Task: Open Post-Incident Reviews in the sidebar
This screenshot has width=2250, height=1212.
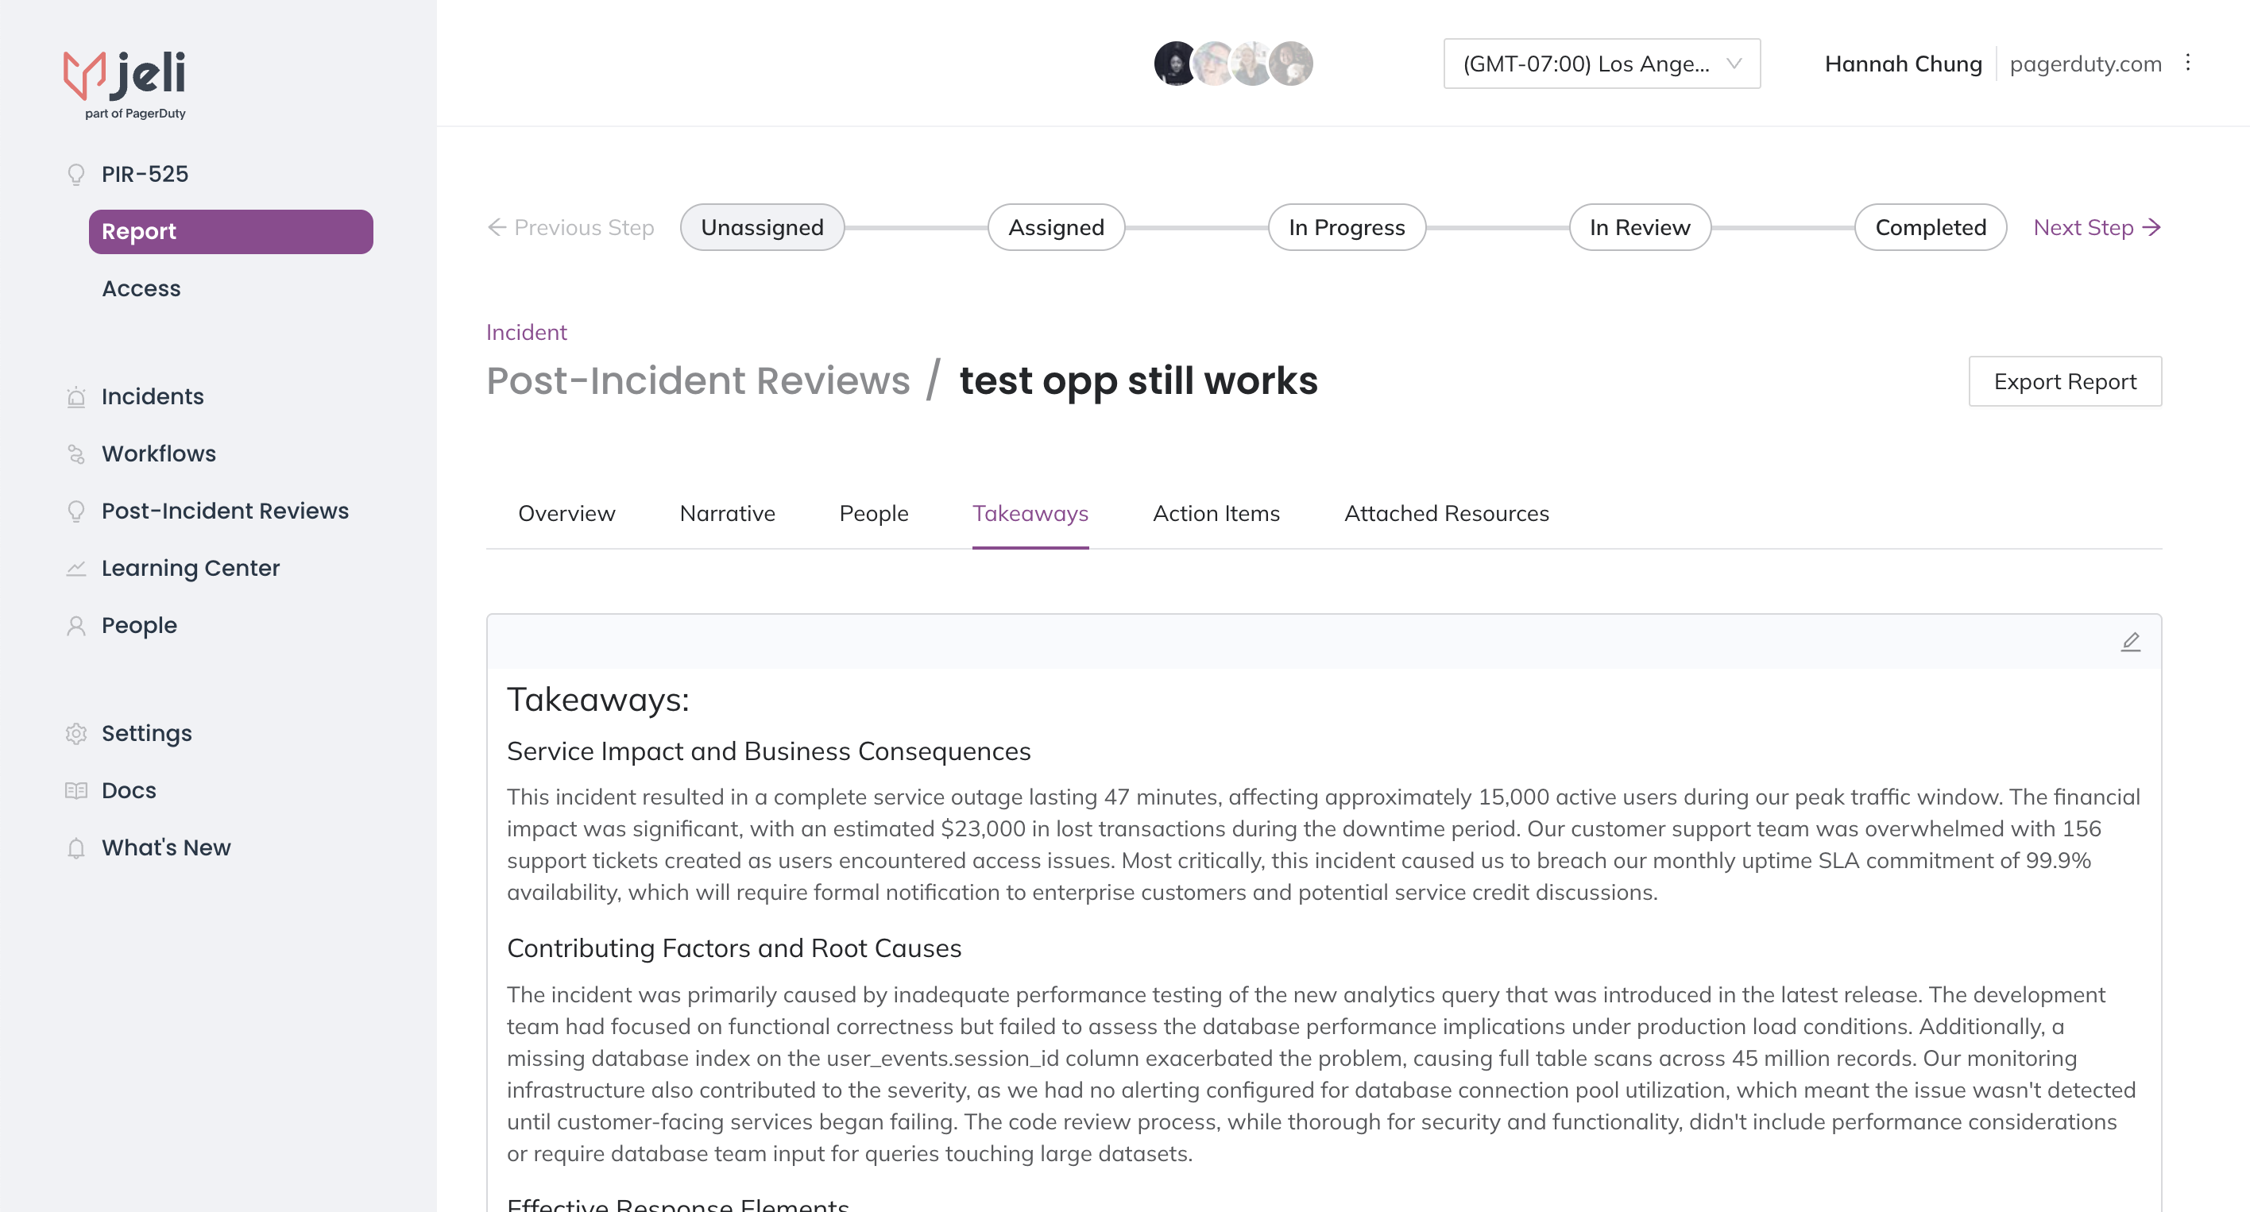Action: (226, 511)
